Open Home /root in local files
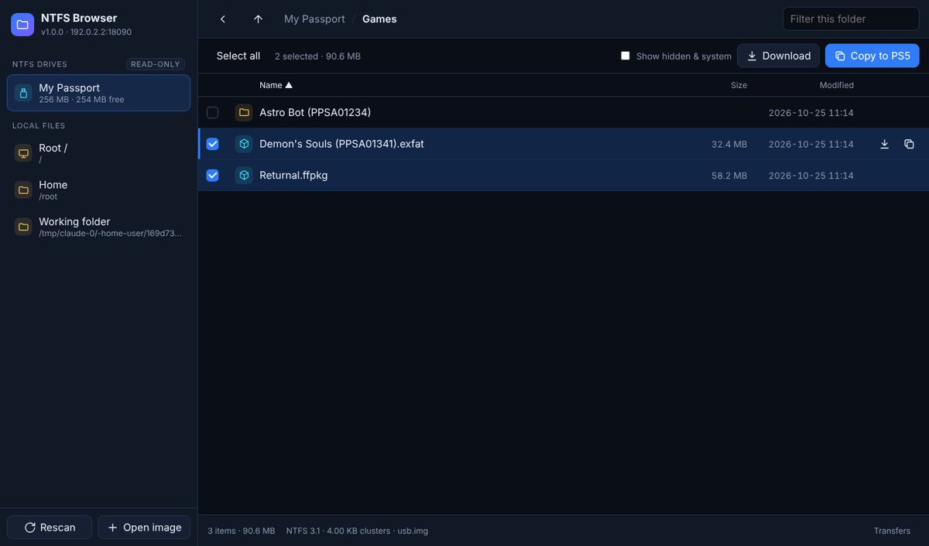929x546 pixels. pos(98,189)
